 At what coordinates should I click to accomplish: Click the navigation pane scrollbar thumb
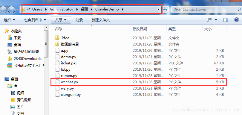(46, 44)
